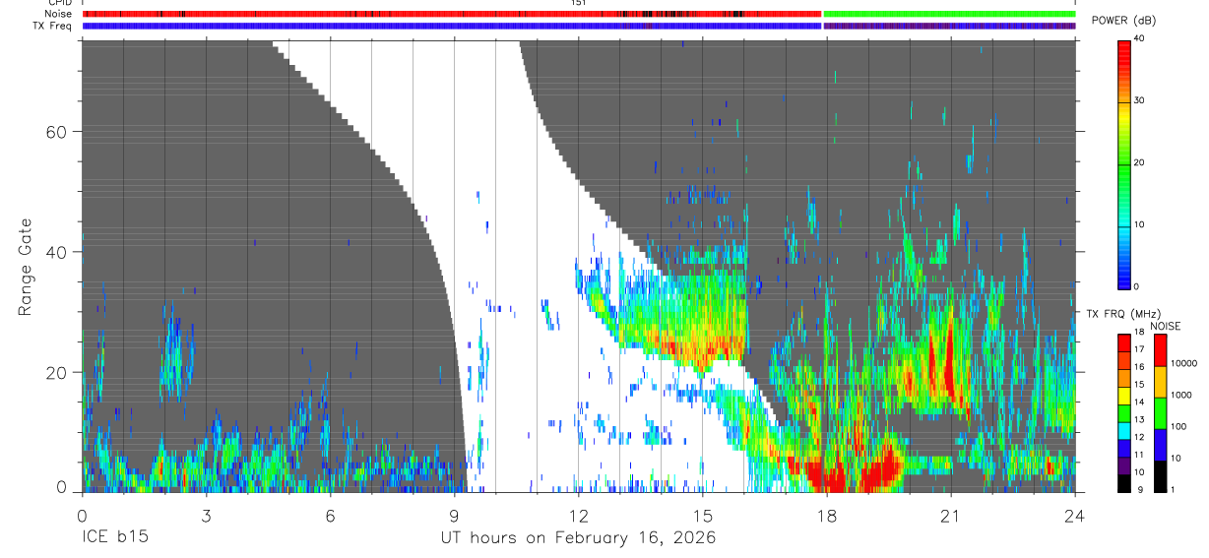Pick the black swatch in NOISE legend
1209x558 pixels.
[1159, 476]
